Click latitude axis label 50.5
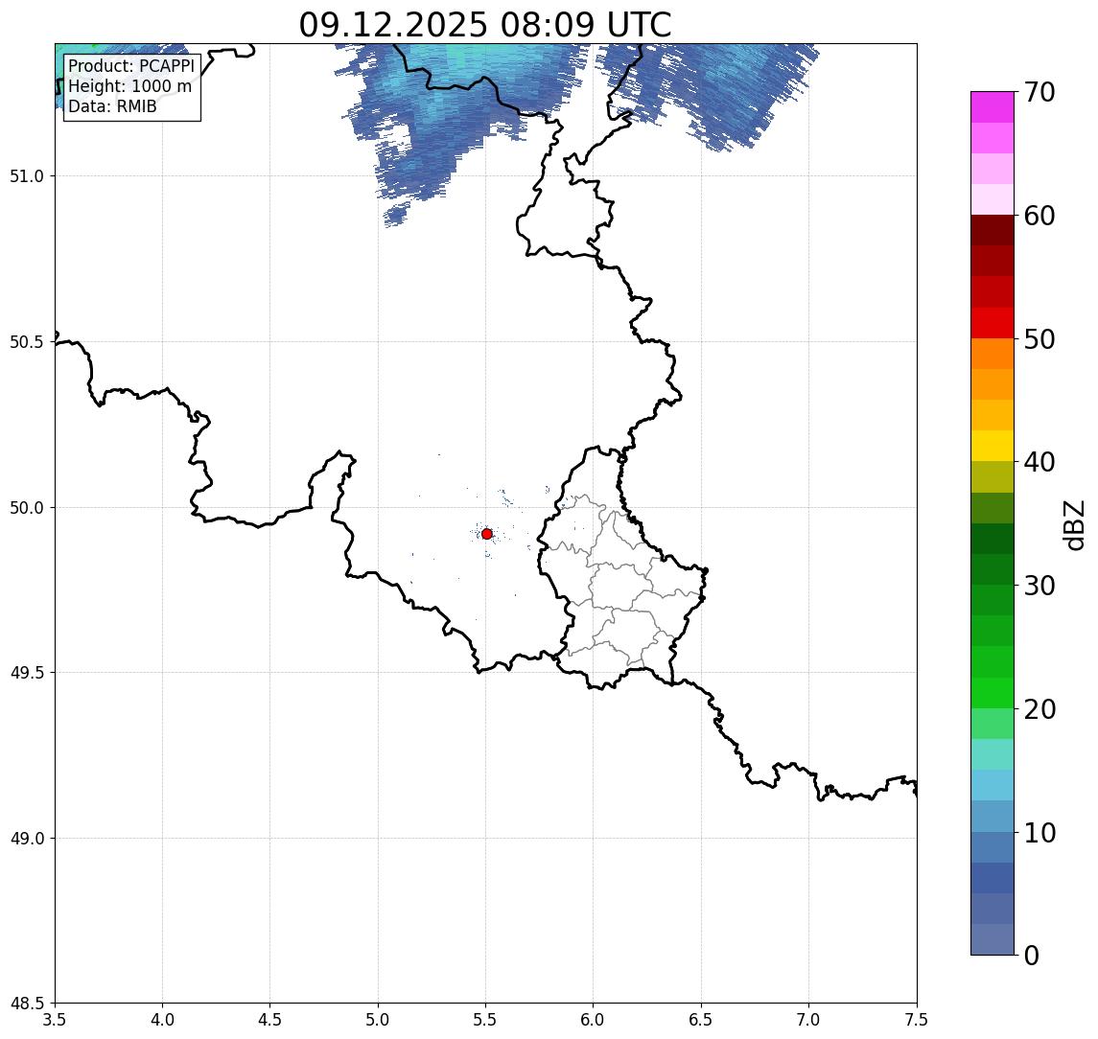1098x1039 pixels. [x=27, y=342]
